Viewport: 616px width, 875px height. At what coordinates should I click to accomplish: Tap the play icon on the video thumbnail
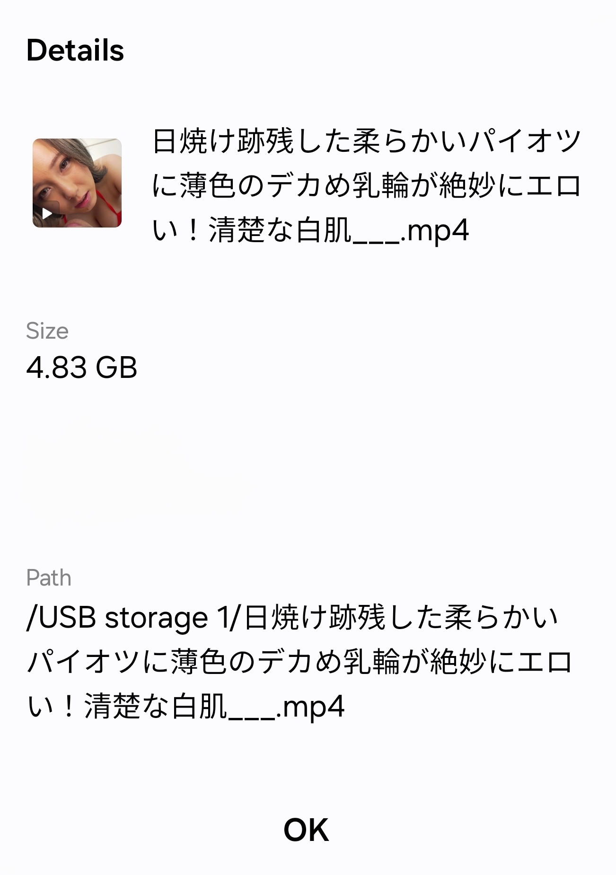pos(47,213)
